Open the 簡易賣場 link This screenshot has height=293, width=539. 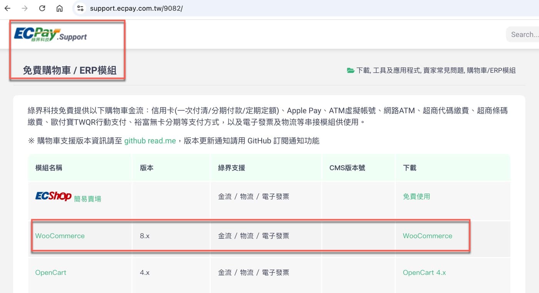[88, 198]
